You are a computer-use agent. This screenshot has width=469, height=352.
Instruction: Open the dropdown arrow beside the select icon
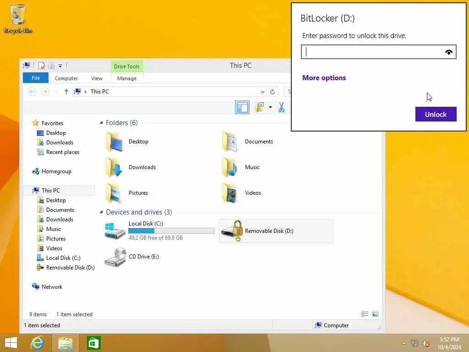[x=270, y=107]
